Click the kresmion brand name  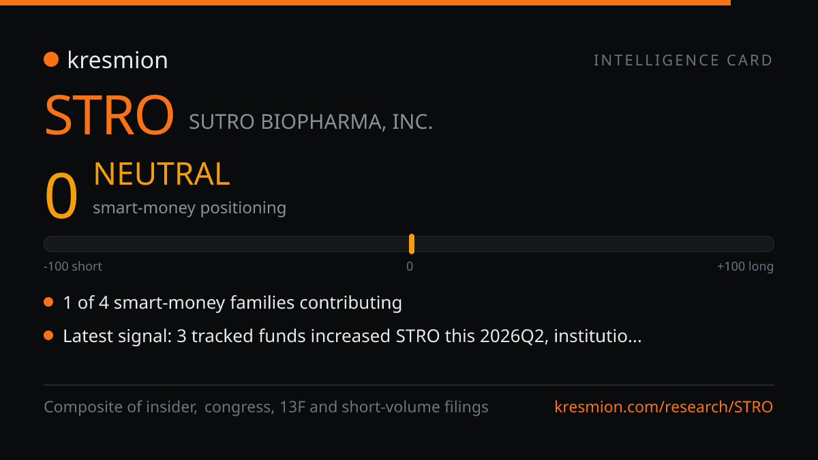click(x=117, y=60)
